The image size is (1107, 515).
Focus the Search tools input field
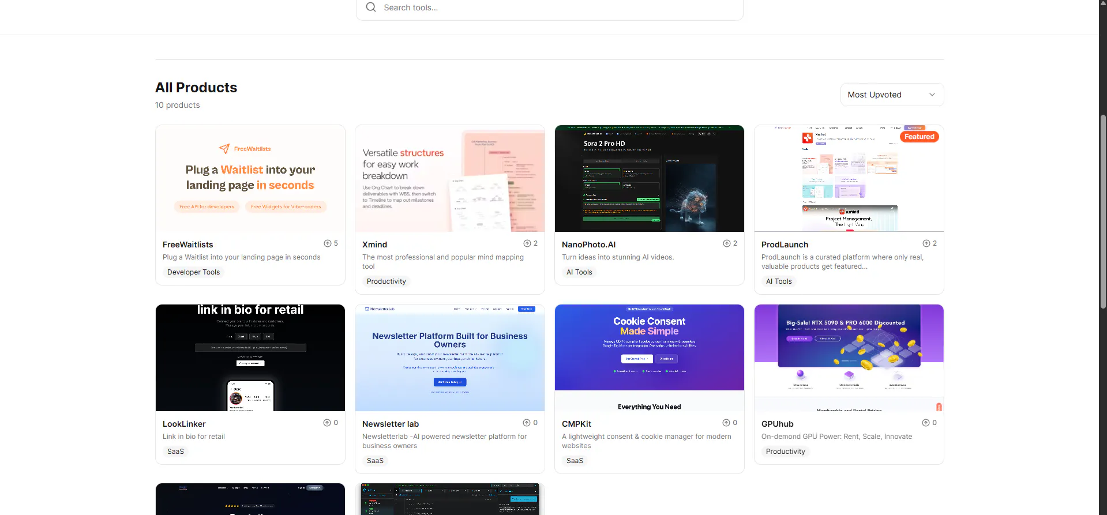coord(549,7)
